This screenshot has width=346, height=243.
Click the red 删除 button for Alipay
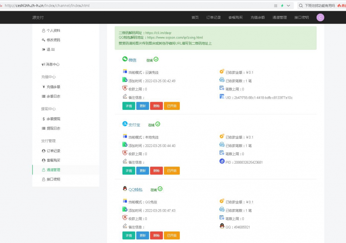(x=156, y=171)
